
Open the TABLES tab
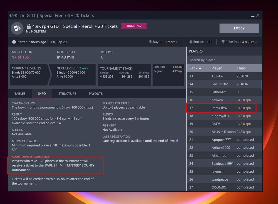[x=20, y=94]
